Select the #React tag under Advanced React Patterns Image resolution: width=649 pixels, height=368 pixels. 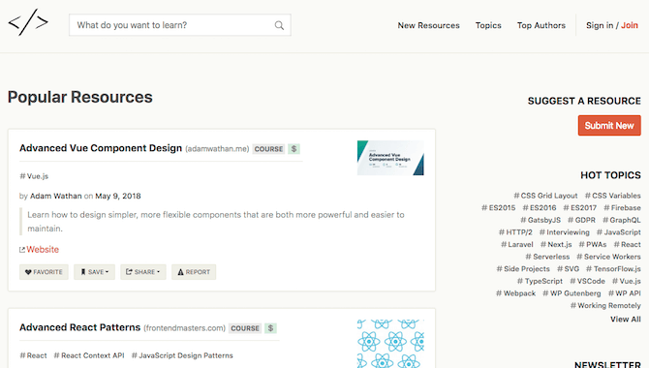click(33, 355)
